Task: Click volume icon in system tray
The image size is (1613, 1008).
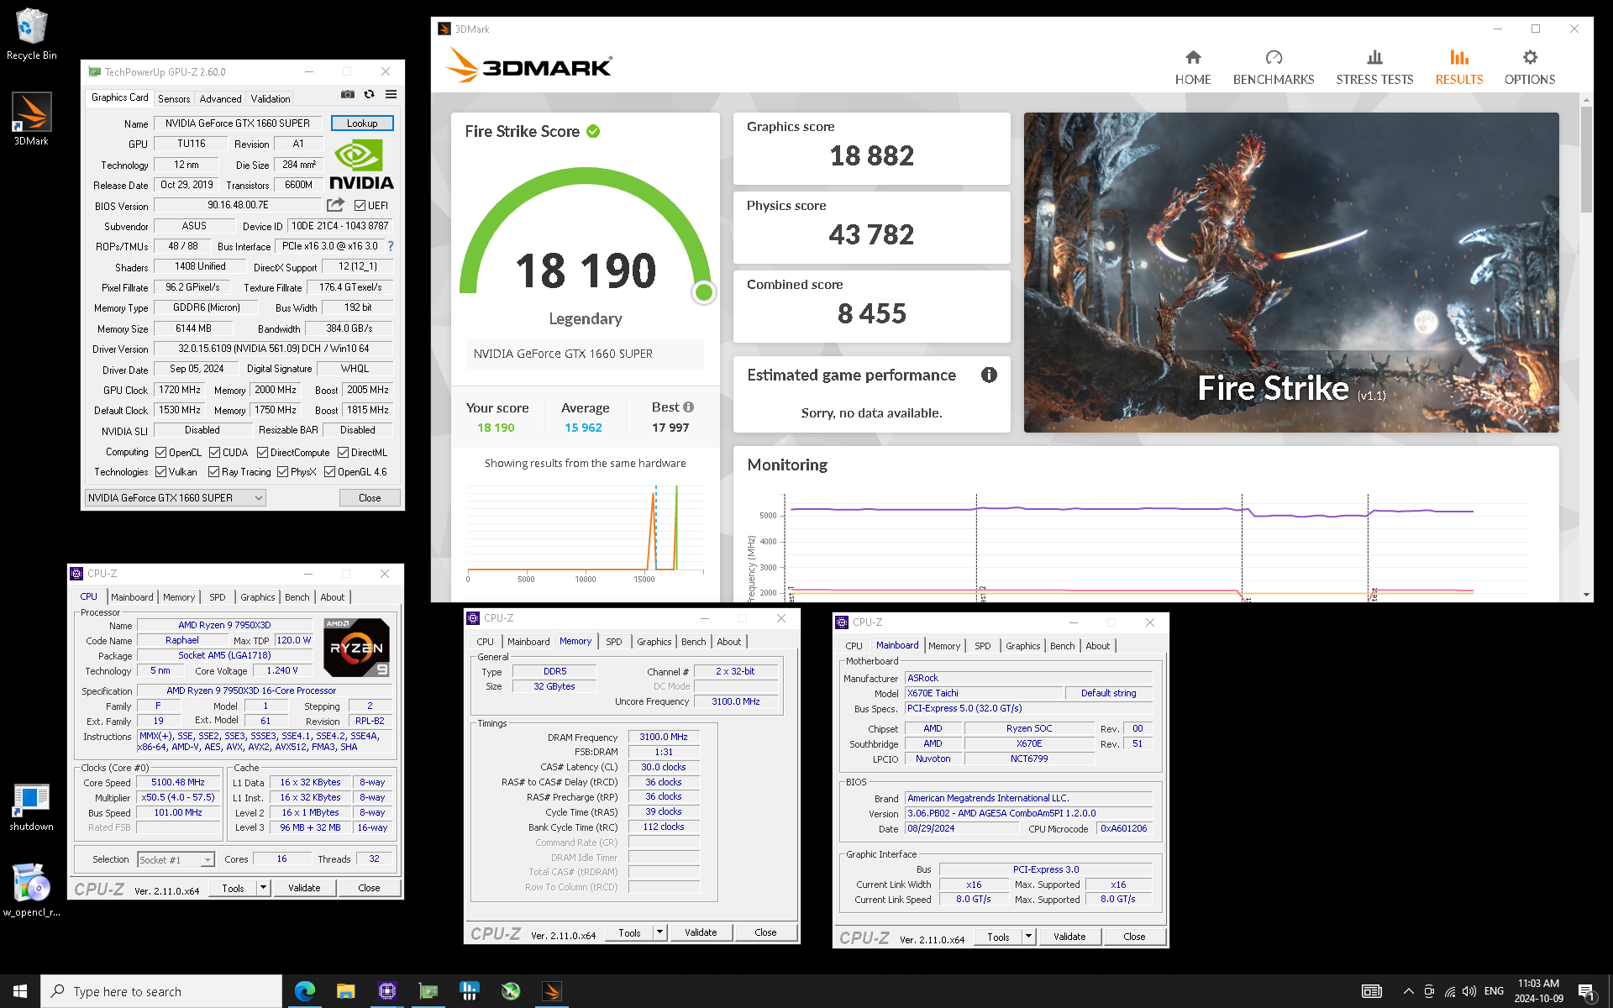Action: coord(1469,991)
